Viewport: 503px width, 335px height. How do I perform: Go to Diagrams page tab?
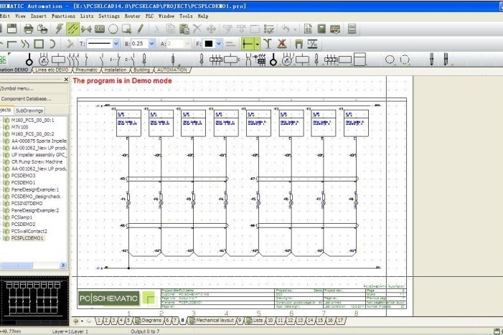coord(149,320)
